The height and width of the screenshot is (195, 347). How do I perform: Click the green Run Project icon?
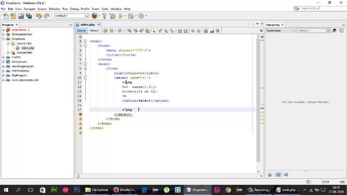(121, 16)
